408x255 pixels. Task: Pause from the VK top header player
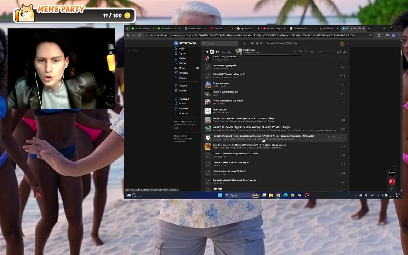(x=257, y=44)
